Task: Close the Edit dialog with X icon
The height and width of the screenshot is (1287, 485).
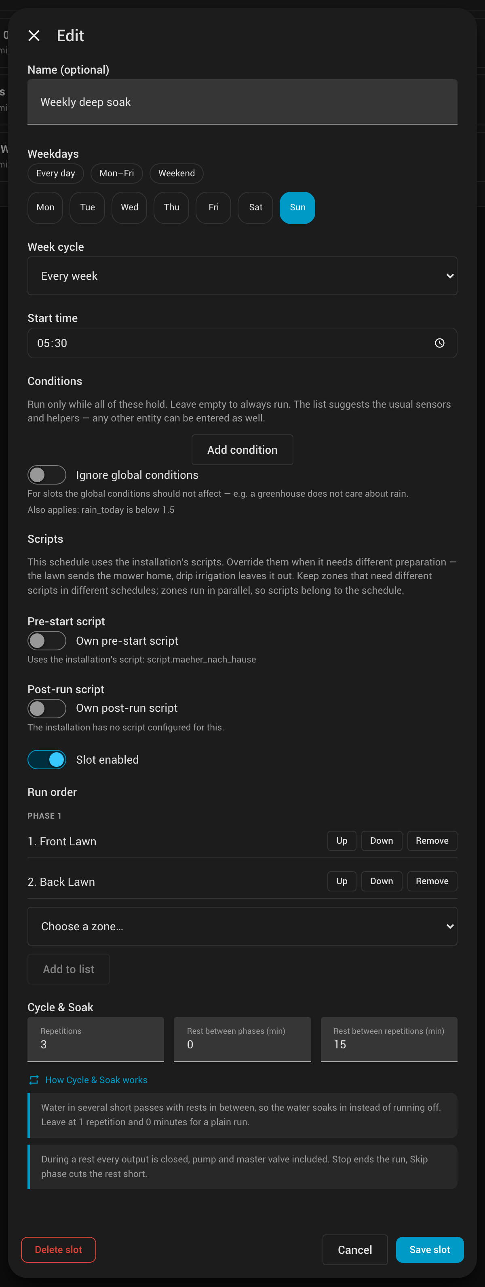Action: [34, 36]
